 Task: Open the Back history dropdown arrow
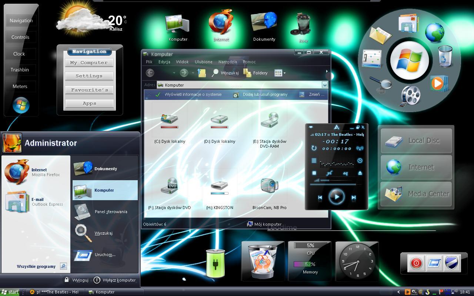[x=174, y=73]
